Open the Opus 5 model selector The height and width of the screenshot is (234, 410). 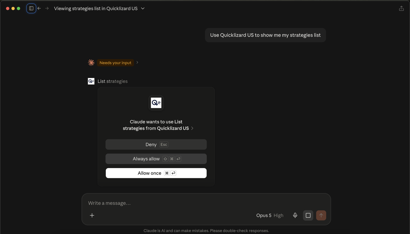(x=270, y=215)
